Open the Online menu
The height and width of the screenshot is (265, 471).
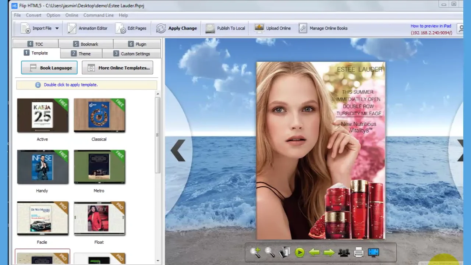click(72, 15)
